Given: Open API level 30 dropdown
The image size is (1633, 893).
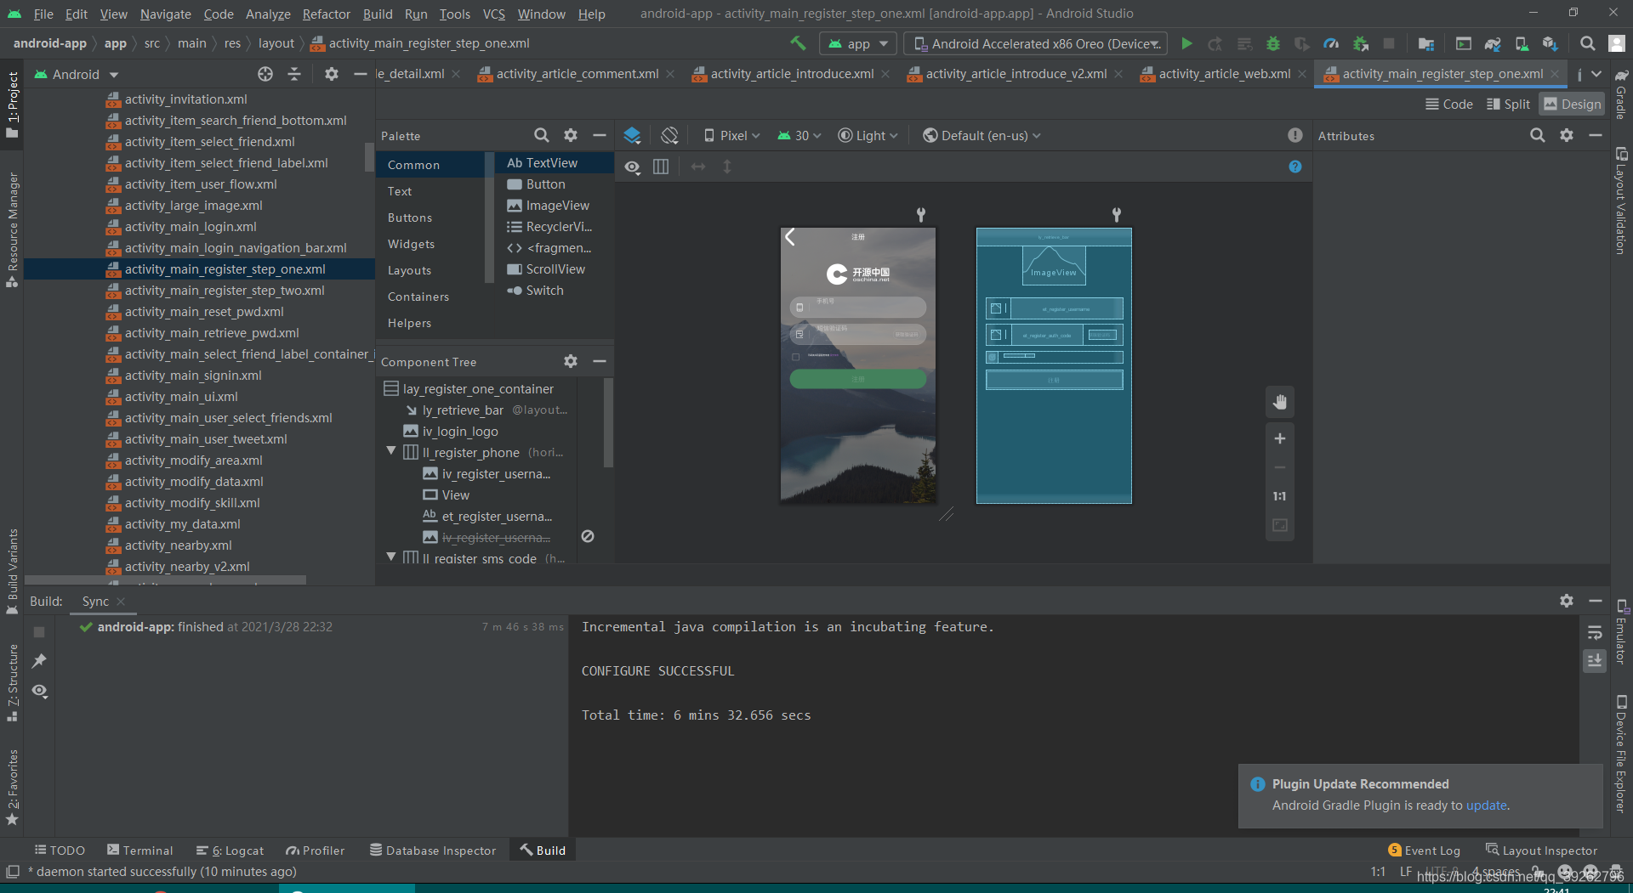Looking at the screenshot, I should [x=799, y=135].
